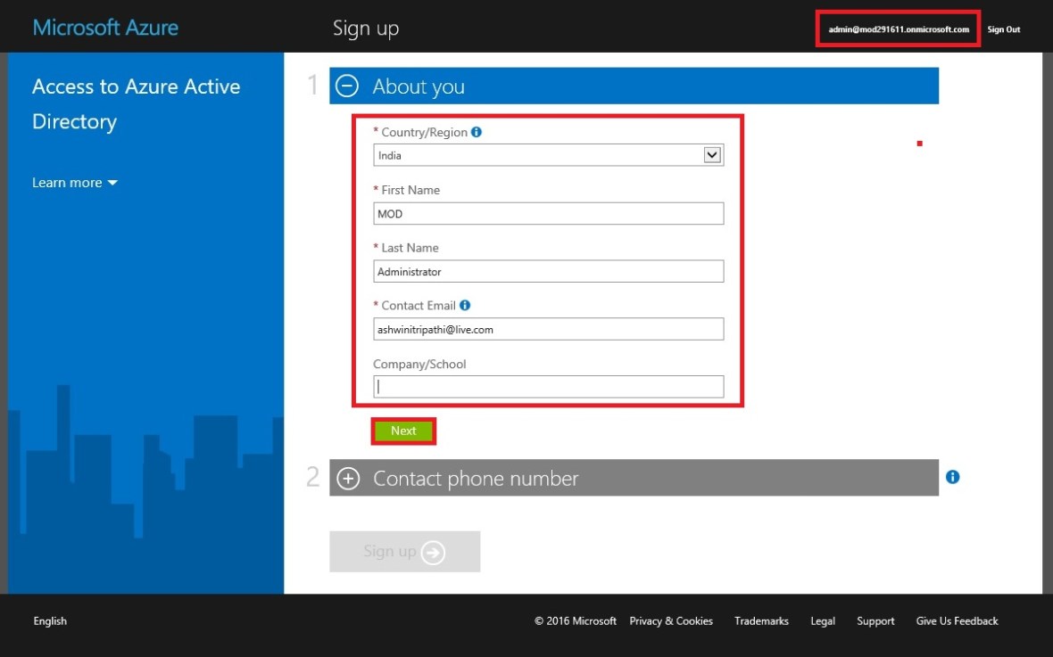The height and width of the screenshot is (657, 1053).
Task: Click the Microsoft Azure logo
Action: click(105, 28)
